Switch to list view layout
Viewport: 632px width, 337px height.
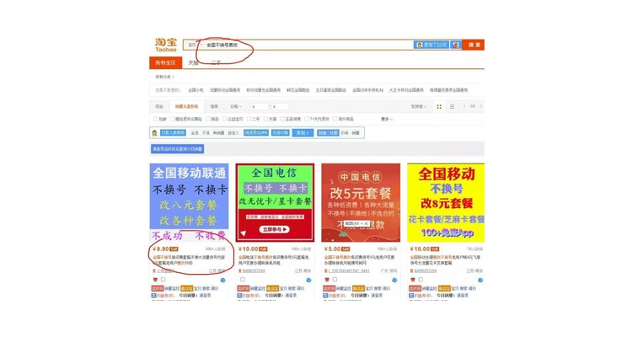click(x=452, y=106)
